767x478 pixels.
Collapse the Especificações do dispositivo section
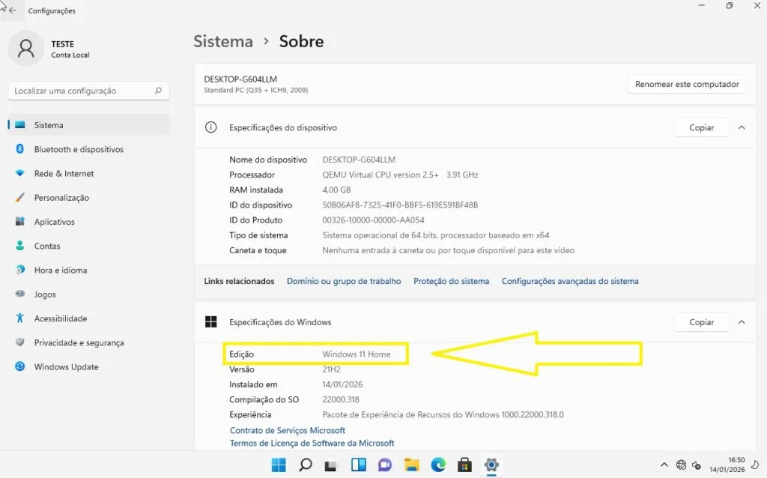(x=741, y=127)
